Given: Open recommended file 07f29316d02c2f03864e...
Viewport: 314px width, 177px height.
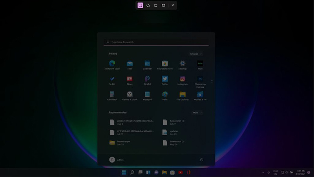Looking at the screenshot, I should point(131,133).
